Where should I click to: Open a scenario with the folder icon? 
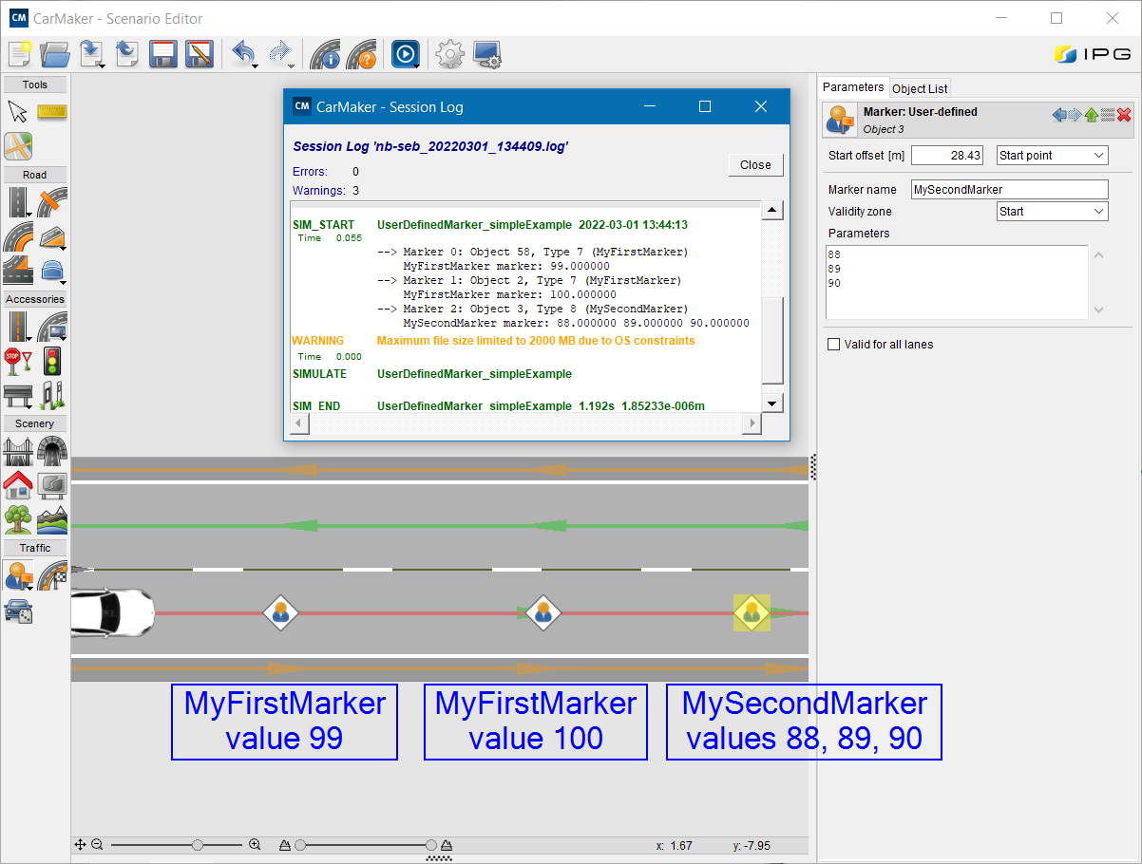[x=55, y=55]
